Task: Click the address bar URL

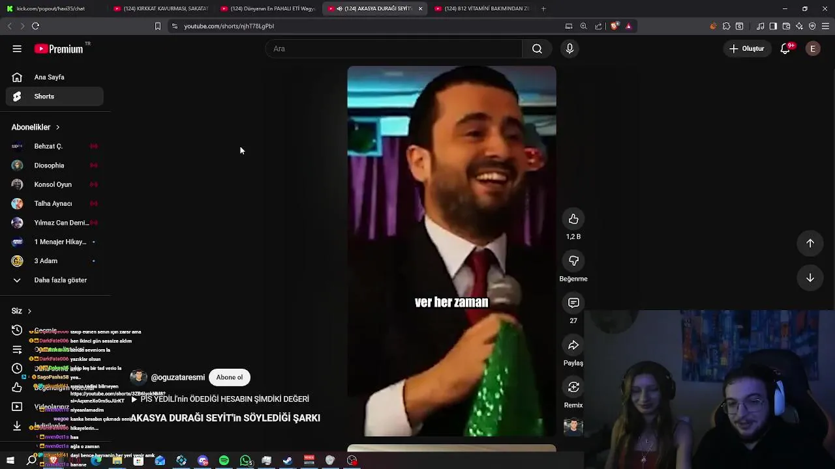Action: (x=229, y=26)
